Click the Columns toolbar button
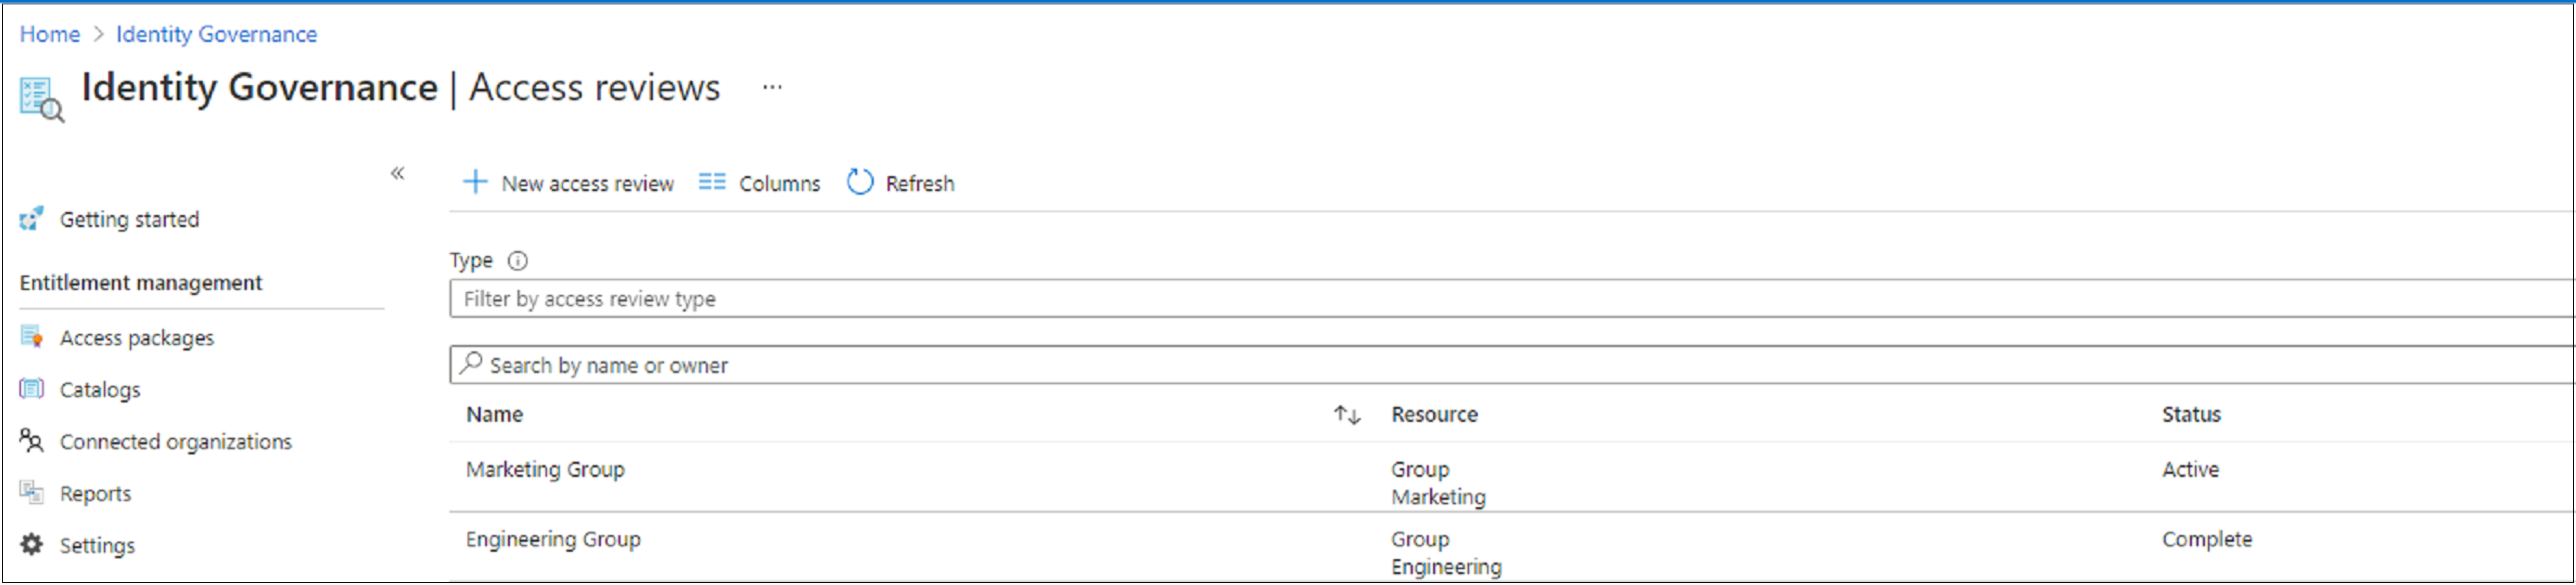The width and height of the screenshot is (2576, 585). [760, 184]
